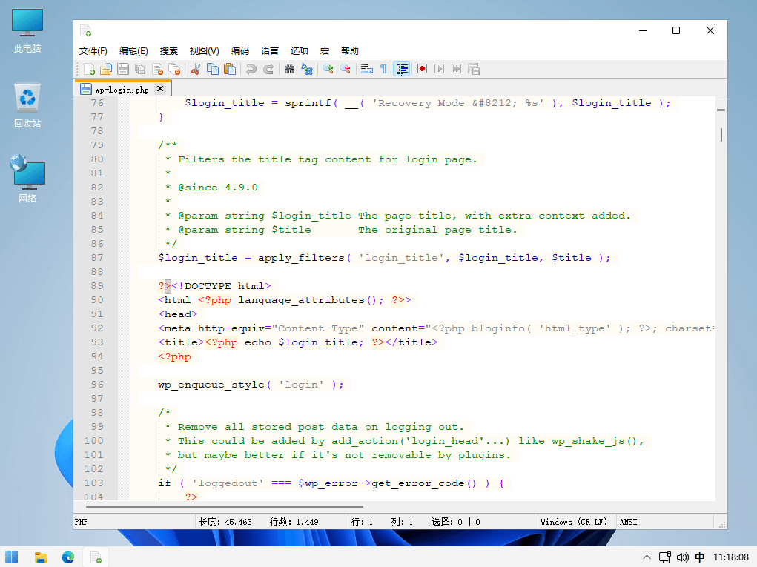Click the Open file folder icon

click(x=106, y=69)
